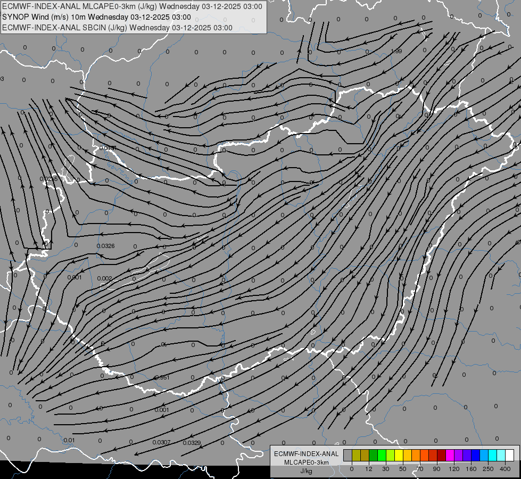Click the ECMWF-INDEX-ANAL legend title
Viewport: 521px width, 479px height.
(307, 454)
